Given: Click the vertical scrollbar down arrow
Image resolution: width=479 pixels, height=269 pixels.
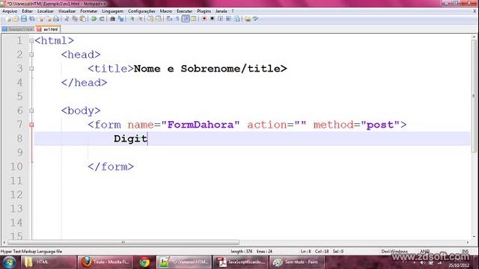Looking at the screenshot, I should [x=474, y=237].
